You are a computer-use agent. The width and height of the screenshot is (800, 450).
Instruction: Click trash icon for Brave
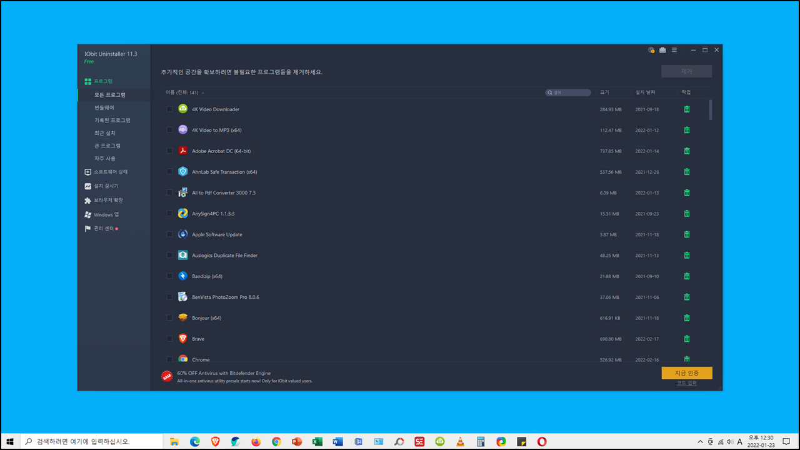(x=687, y=339)
